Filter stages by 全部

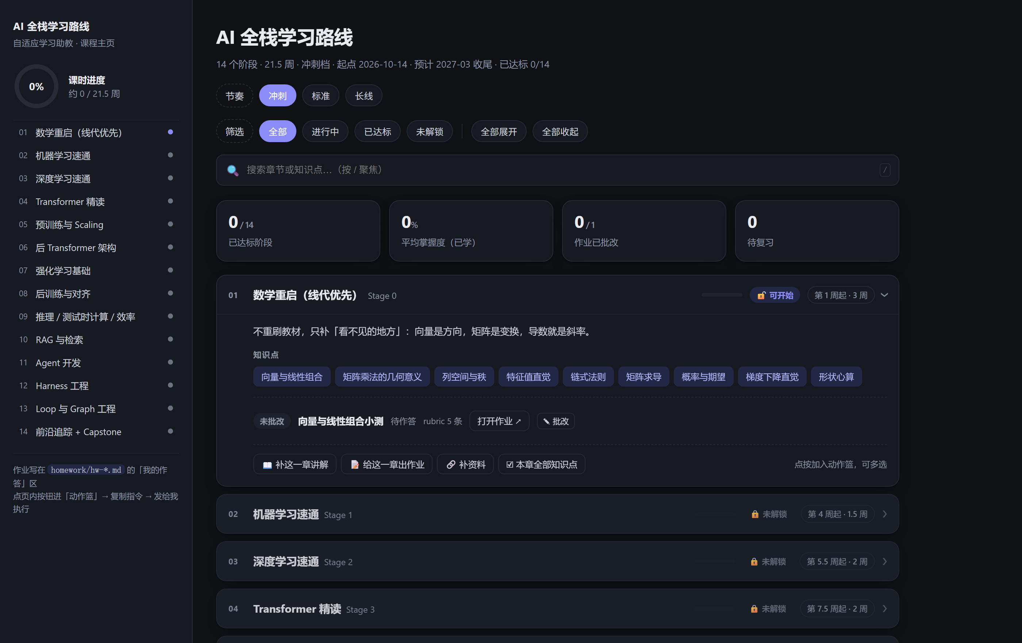(277, 132)
